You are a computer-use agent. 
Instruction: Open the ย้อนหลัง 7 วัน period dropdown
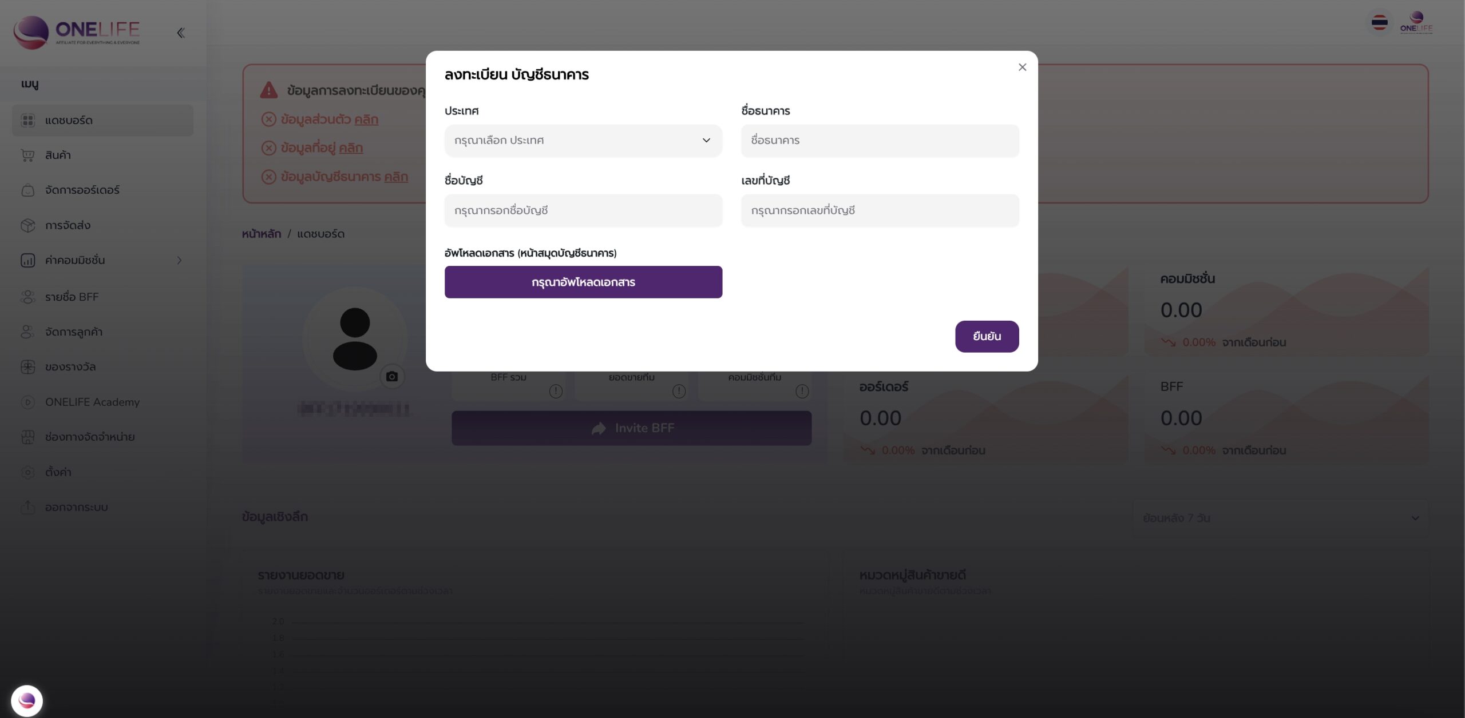pos(1280,518)
